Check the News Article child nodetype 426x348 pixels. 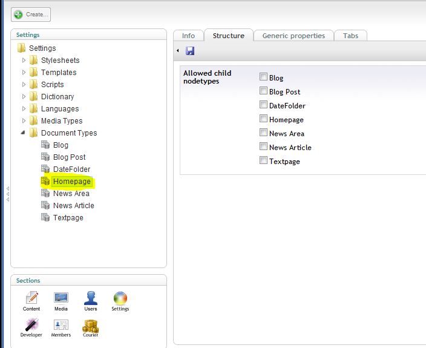263,146
